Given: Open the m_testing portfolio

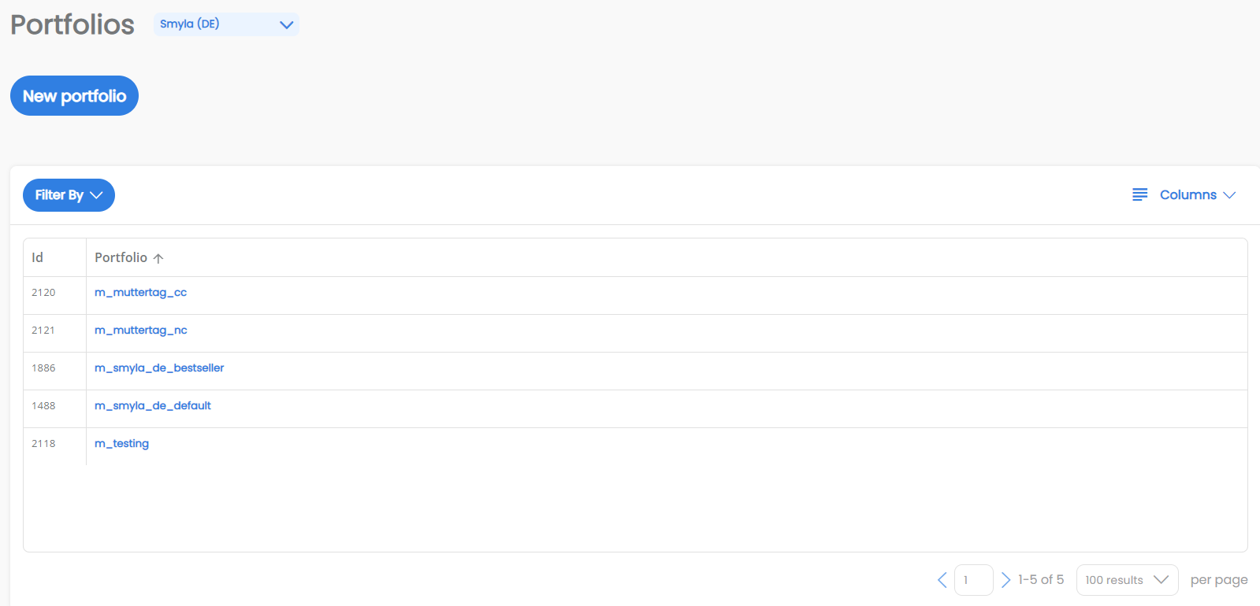Looking at the screenshot, I should (x=121, y=443).
